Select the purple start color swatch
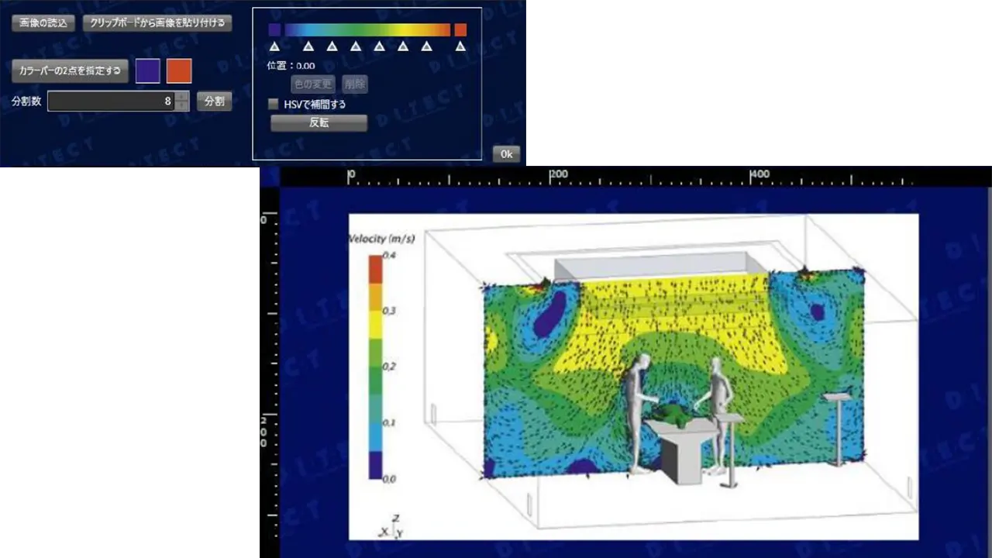992x558 pixels. tap(148, 71)
